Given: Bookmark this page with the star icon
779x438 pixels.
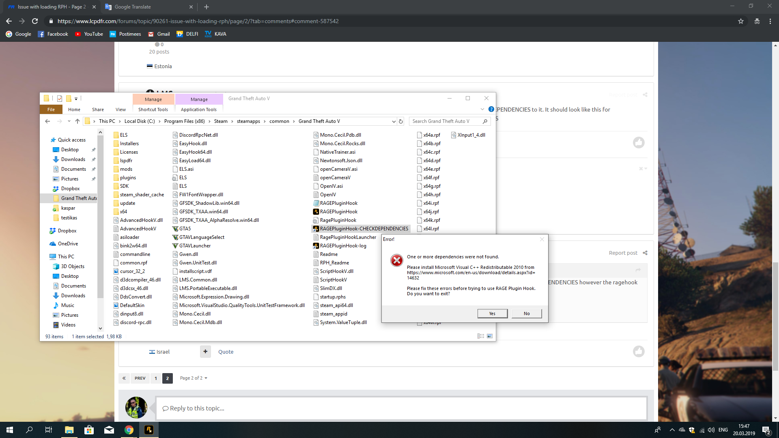Looking at the screenshot, I should tap(741, 21).
